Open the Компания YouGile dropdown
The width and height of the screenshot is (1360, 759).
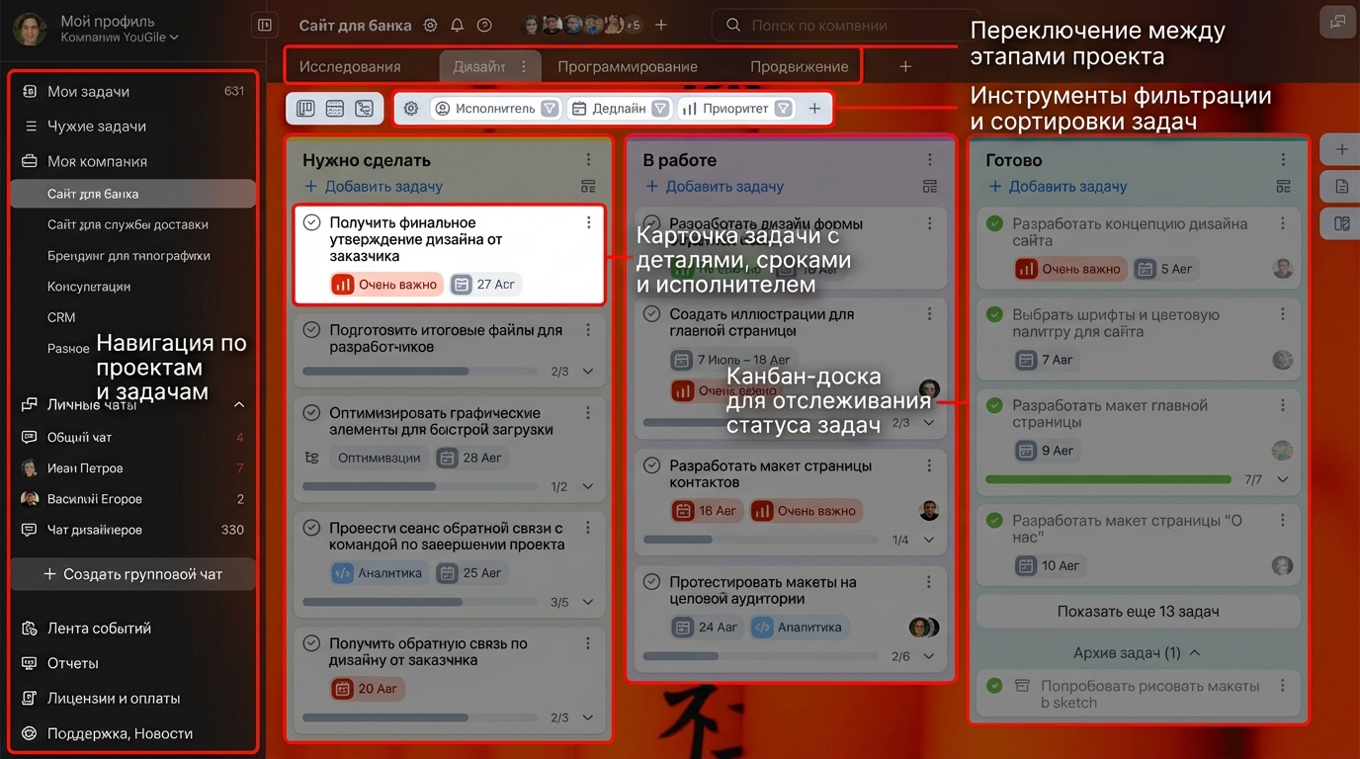coord(120,38)
